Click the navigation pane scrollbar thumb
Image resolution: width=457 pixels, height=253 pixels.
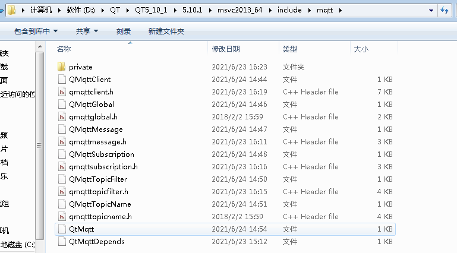coord(40,146)
